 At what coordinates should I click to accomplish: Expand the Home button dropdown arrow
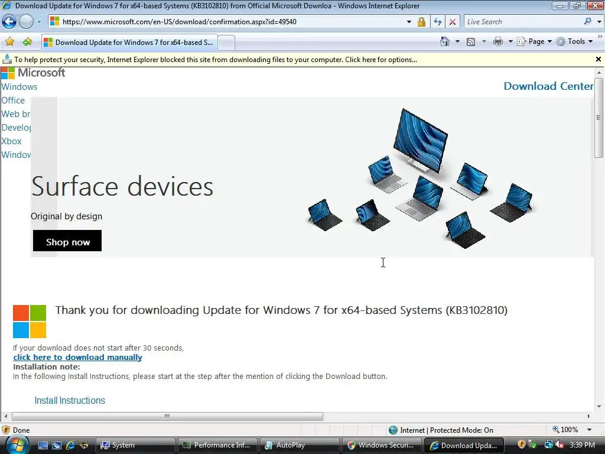click(x=458, y=41)
